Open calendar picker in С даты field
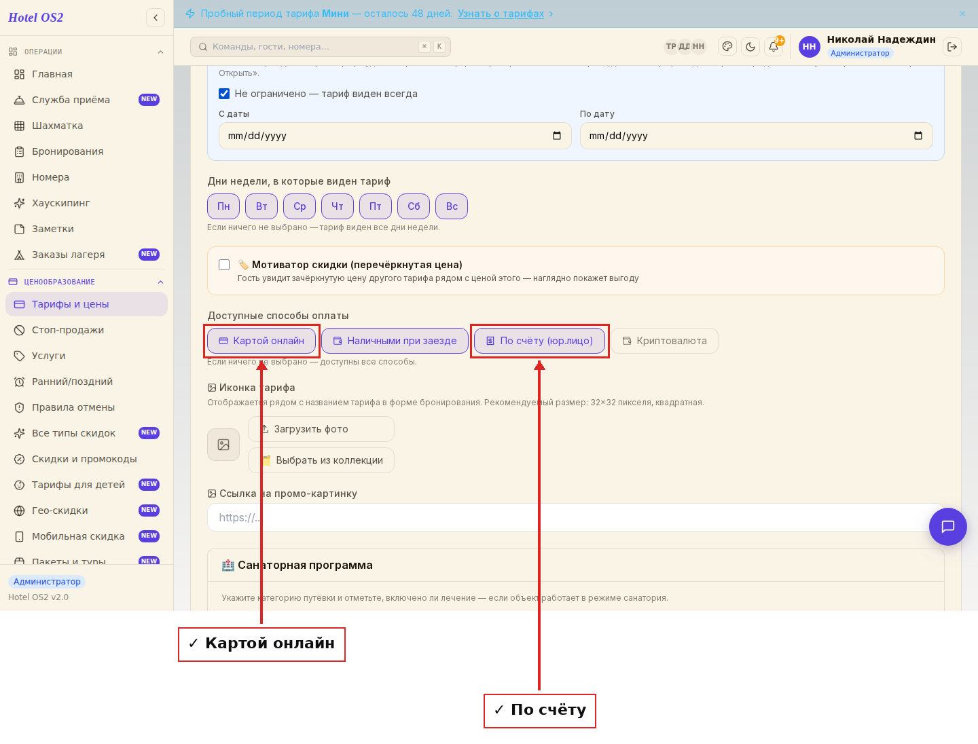This screenshot has height=744, width=978. pyautogui.click(x=557, y=136)
